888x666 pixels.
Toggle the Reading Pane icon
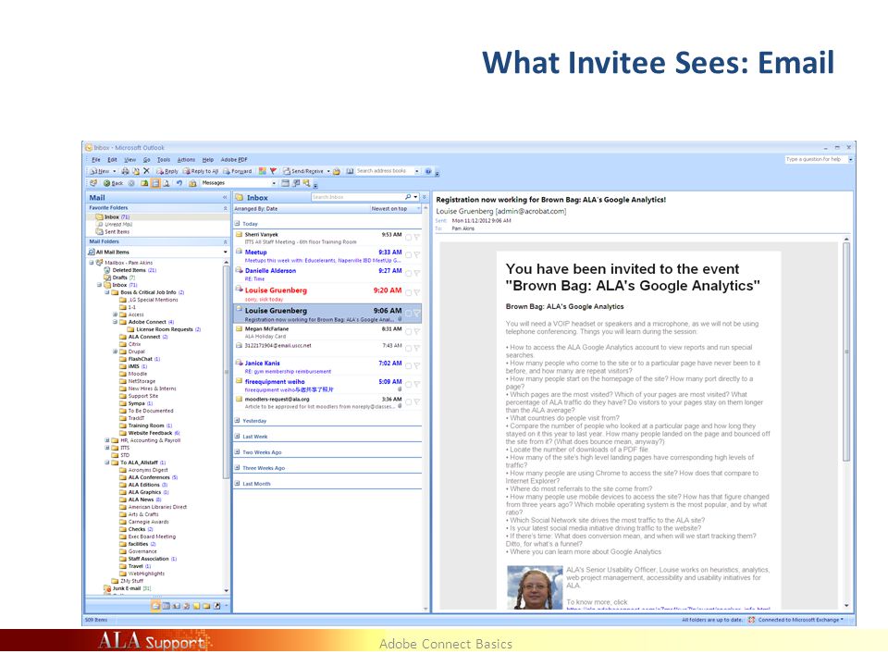pyautogui.click(x=155, y=183)
